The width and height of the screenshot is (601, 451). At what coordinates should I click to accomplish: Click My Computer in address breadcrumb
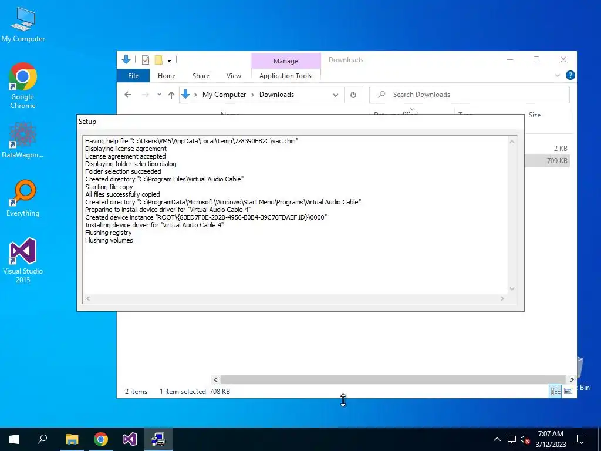tap(224, 95)
